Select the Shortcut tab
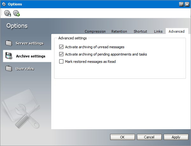Screen dimensions: 191x146 [x=140, y=31]
